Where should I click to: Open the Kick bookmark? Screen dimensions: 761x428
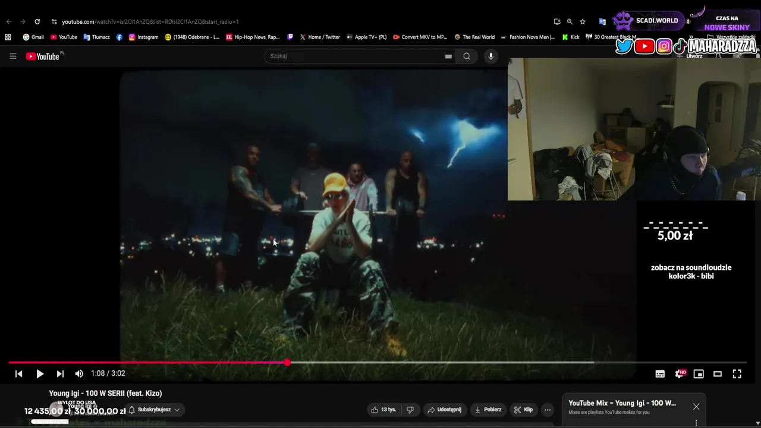571,37
